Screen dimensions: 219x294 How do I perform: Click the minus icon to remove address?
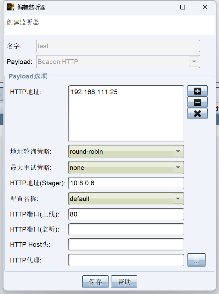197,102
